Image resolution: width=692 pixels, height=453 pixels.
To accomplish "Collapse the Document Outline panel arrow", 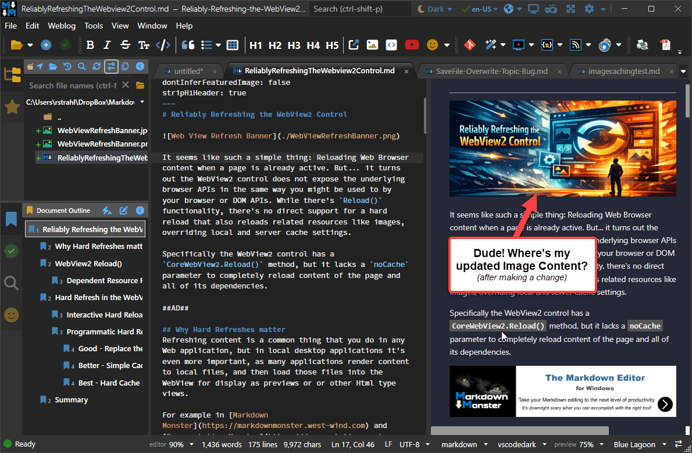I will click(x=140, y=211).
